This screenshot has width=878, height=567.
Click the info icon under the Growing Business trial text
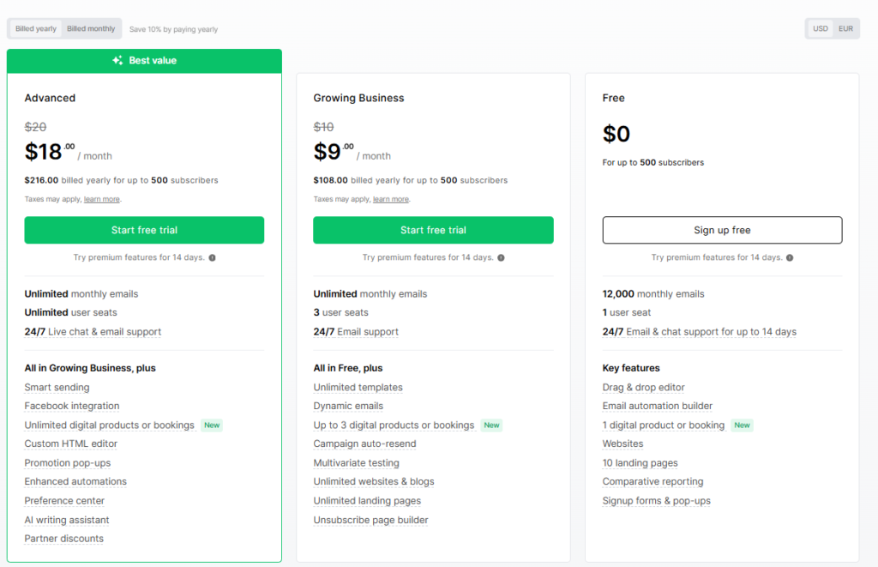coord(501,257)
